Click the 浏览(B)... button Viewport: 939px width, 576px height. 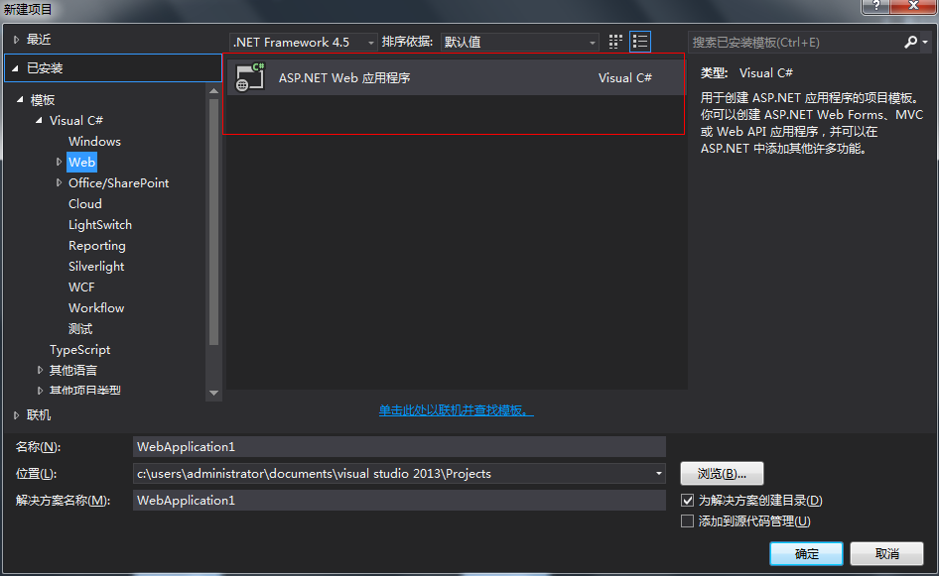(722, 474)
